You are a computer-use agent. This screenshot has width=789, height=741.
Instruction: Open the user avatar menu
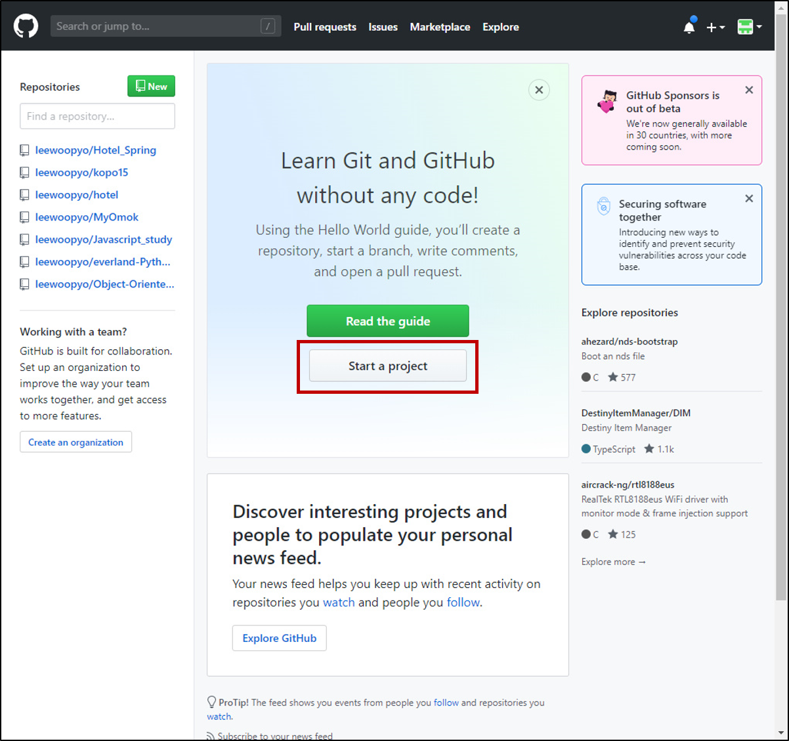[749, 27]
